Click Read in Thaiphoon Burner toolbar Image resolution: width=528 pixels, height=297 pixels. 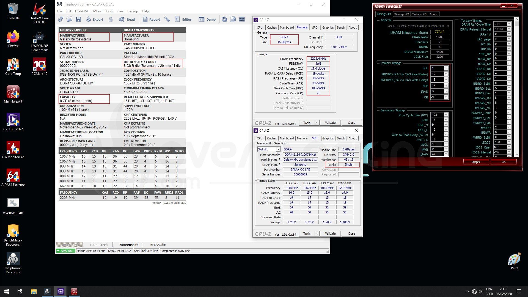[127, 19]
